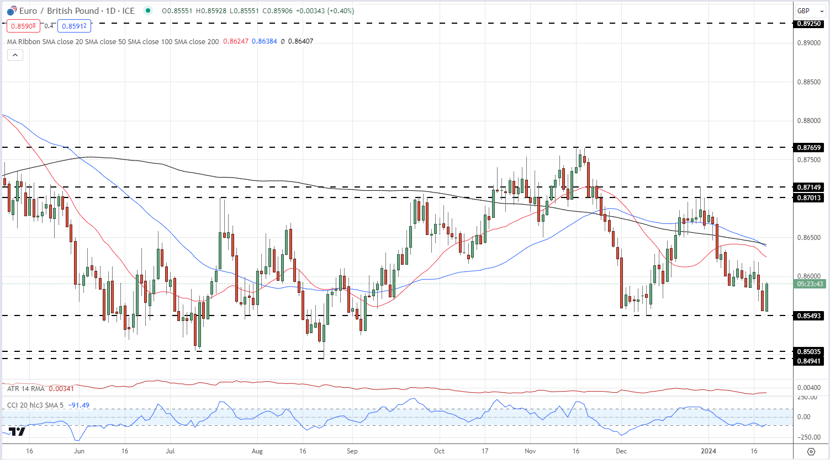Click the 0.88500 price axis label
This screenshot has width=830, height=460.
pyautogui.click(x=809, y=82)
